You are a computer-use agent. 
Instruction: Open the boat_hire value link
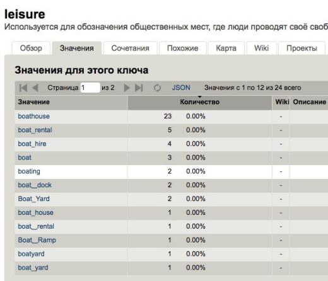32,144
